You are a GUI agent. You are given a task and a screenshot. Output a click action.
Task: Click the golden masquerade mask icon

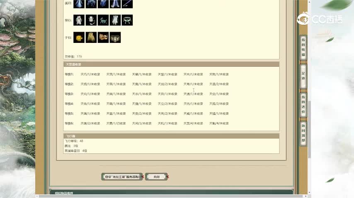click(103, 37)
